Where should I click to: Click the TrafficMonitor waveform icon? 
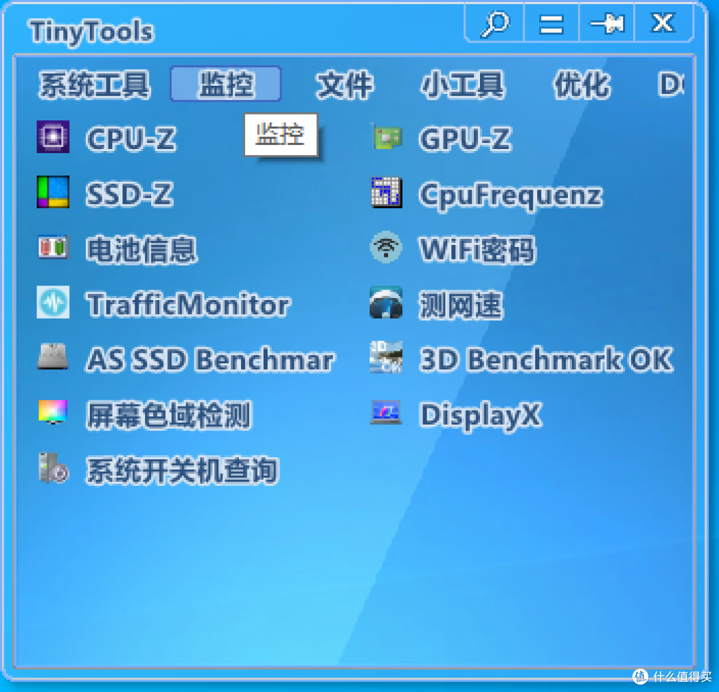tap(53, 303)
